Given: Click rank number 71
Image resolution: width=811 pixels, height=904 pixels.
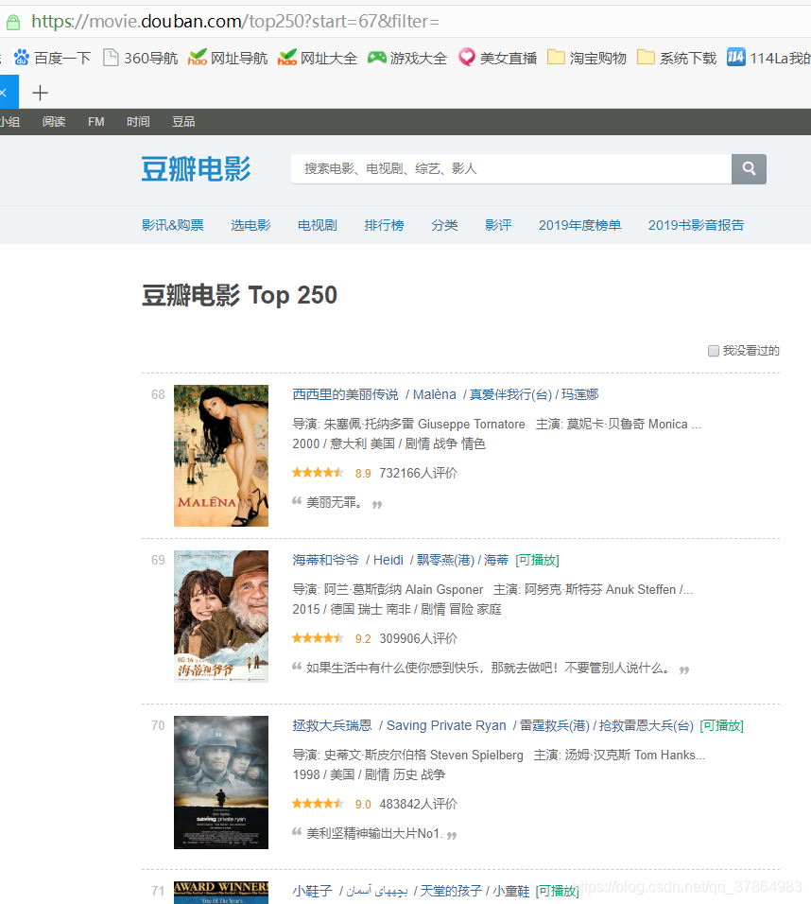Looking at the screenshot, I should click(x=158, y=891).
